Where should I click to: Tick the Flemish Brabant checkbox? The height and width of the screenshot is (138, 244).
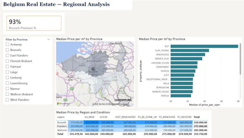[7, 61]
